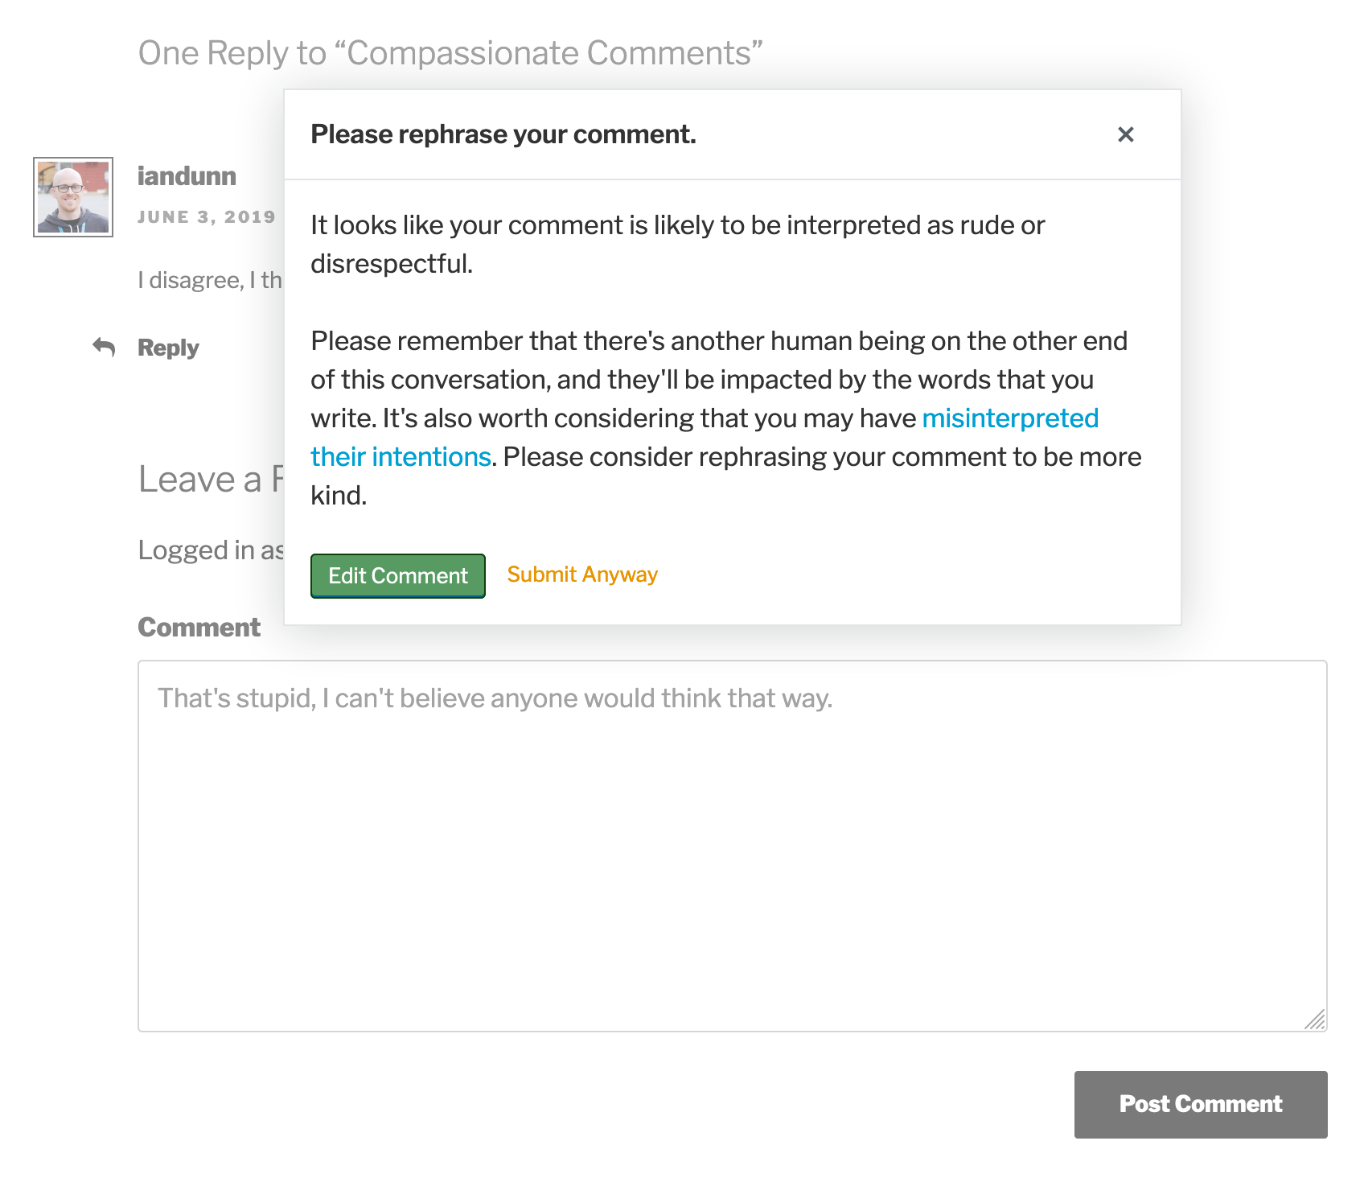
Task: Grab the comment box resize handle
Action: pos(1315,1019)
